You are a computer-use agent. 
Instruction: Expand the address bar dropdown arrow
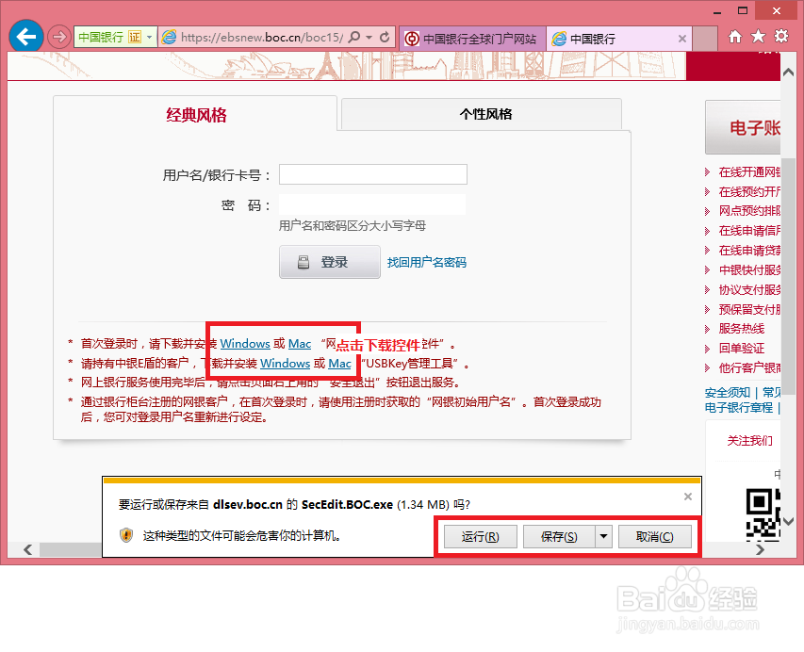pos(369,37)
